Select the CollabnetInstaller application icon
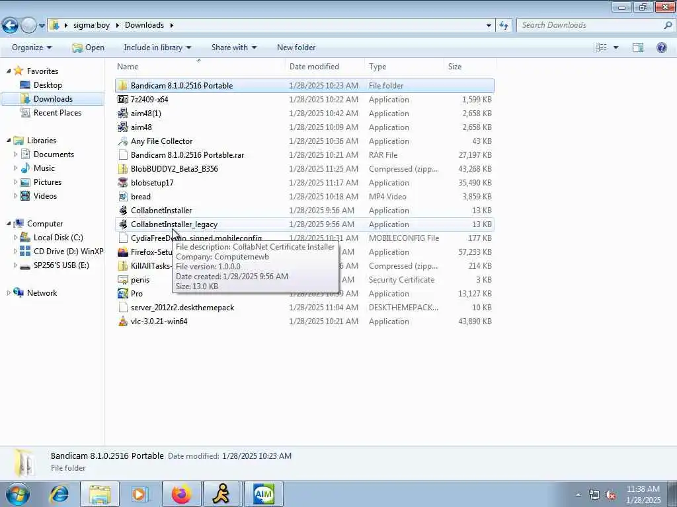 click(x=122, y=211)
